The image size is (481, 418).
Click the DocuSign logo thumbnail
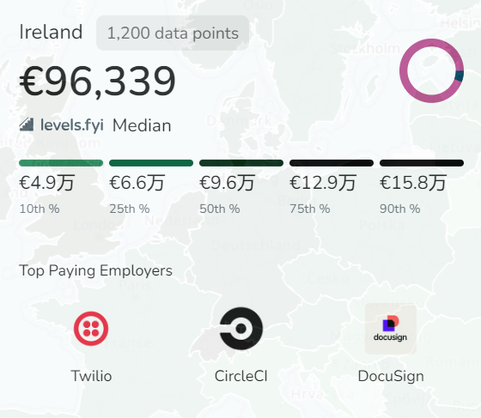391,329
